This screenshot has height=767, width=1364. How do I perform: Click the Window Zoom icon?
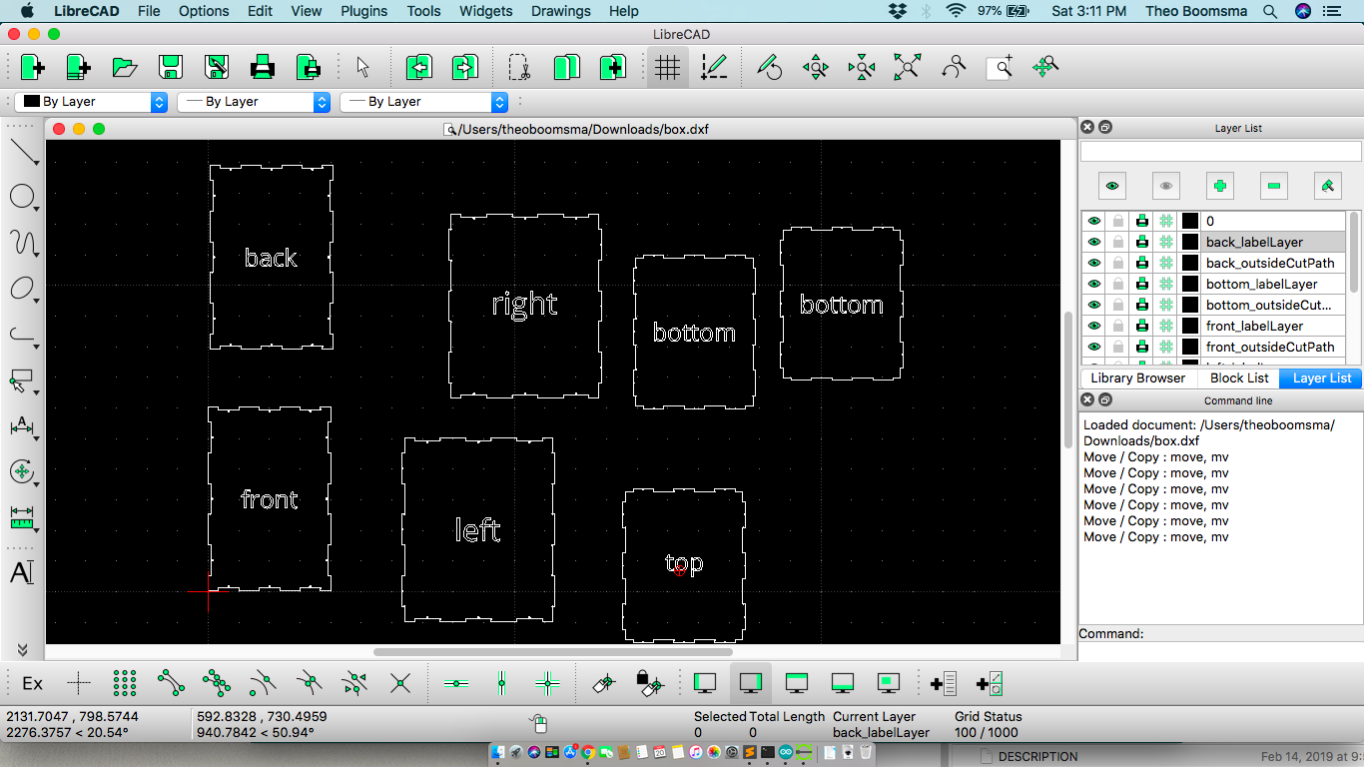tap(1000, 67)
